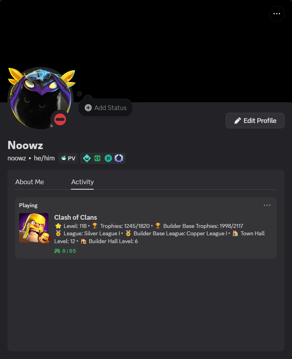Click the noowz username text

point(17,158)
